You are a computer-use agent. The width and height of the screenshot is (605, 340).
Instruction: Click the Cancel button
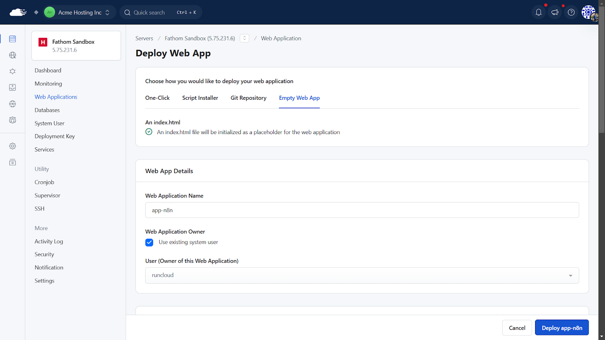(517, 328)
